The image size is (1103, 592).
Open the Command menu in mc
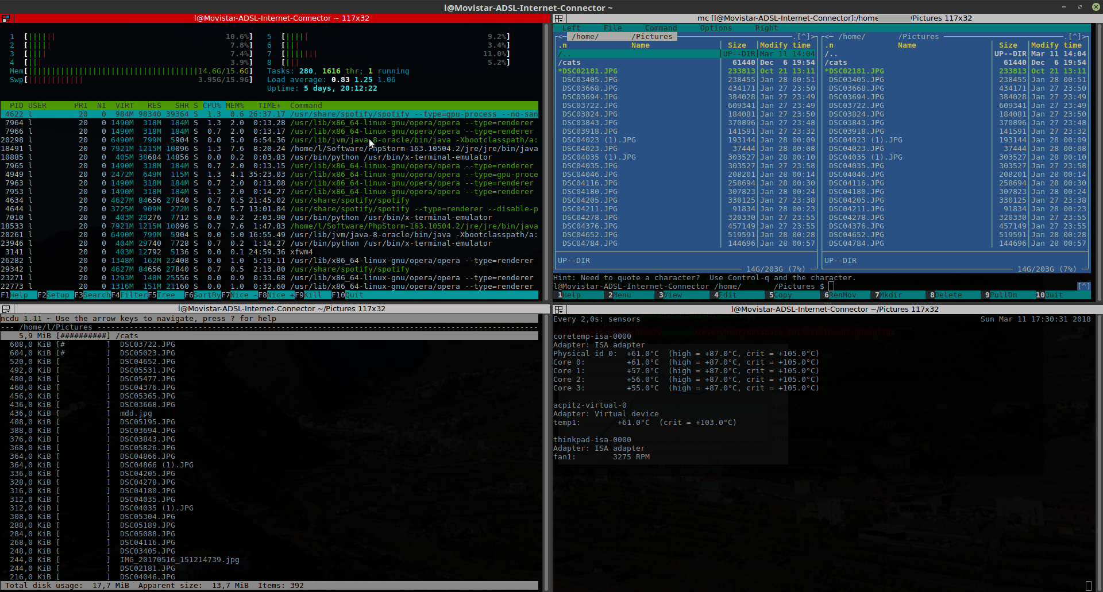pyautogui.click(x=661, y=28)
